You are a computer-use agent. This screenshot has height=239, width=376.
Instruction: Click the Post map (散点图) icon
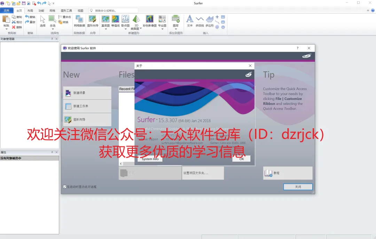coord(125,19)
